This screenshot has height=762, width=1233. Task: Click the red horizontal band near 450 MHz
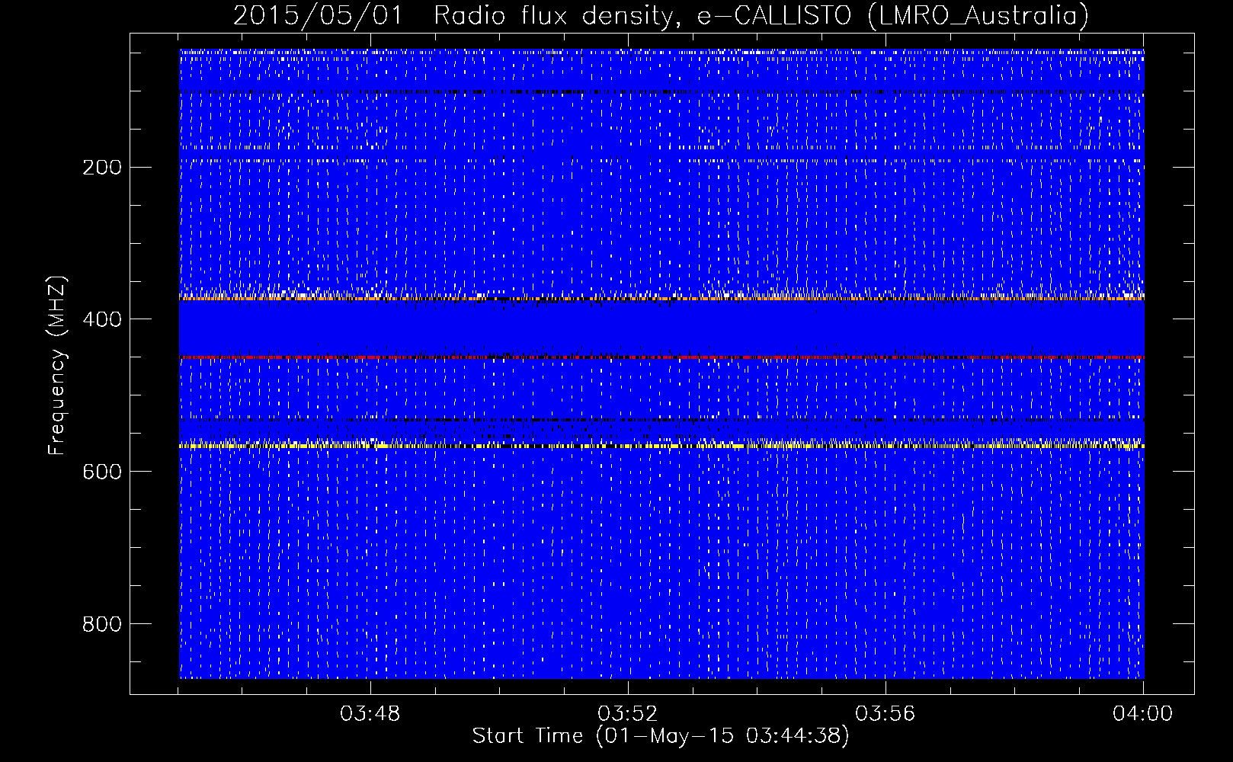tap(661, 357)
